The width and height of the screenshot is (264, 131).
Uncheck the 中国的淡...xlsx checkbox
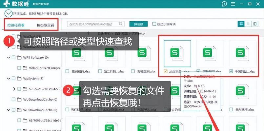pos(231,71)
